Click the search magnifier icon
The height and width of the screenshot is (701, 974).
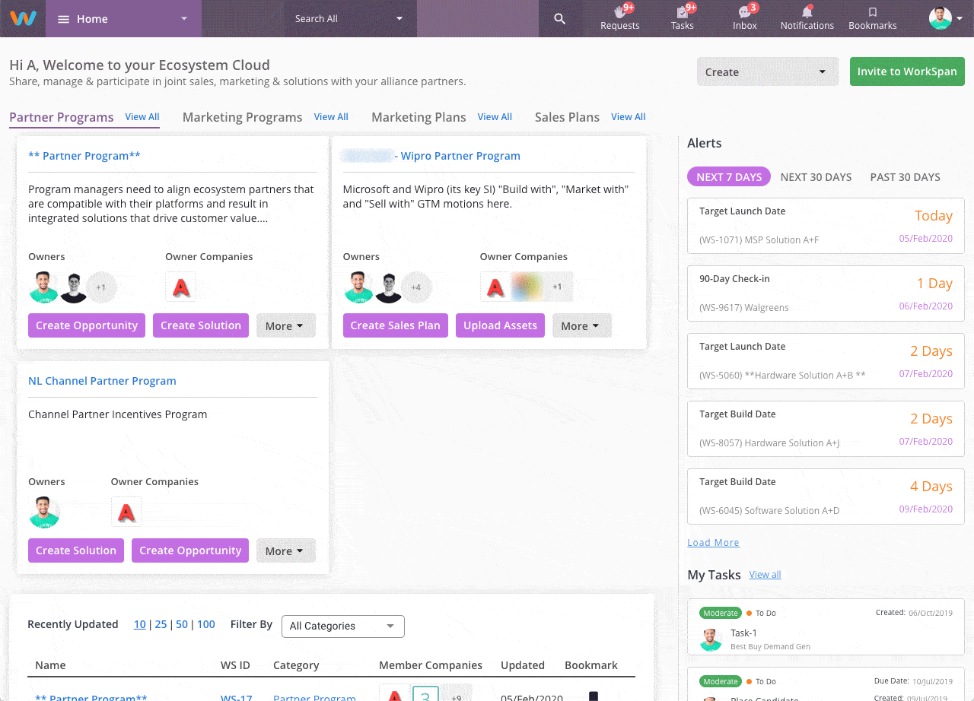pos(561,18)
